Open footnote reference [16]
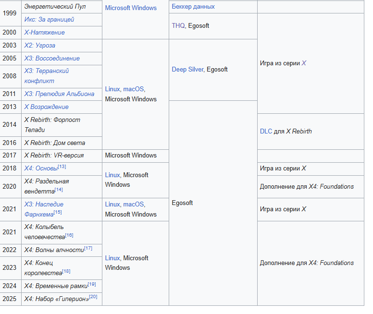Image resolution: width=373 pixels, height=314 pixels. point(69,235)
